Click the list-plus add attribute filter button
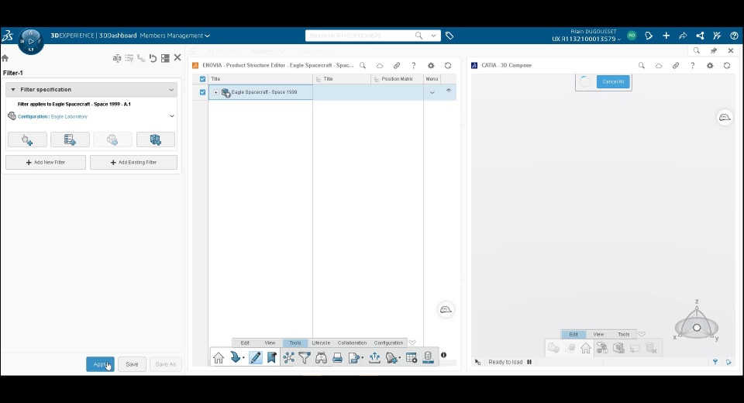This screenshot has height=403, width=744. [x=70, y=139]
